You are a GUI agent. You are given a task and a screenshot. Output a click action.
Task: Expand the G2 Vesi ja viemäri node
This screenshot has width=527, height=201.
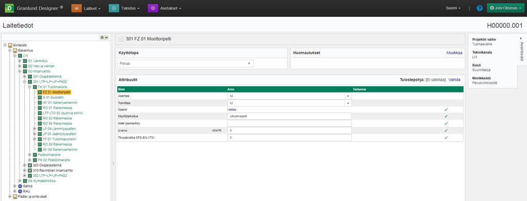20,66
